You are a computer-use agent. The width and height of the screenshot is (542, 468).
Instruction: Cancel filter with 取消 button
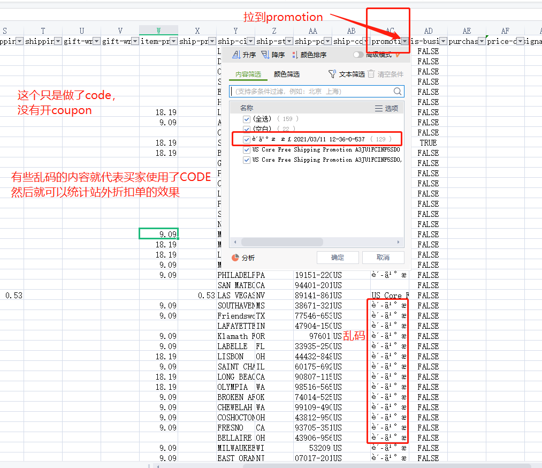click(x=383, y=258)
